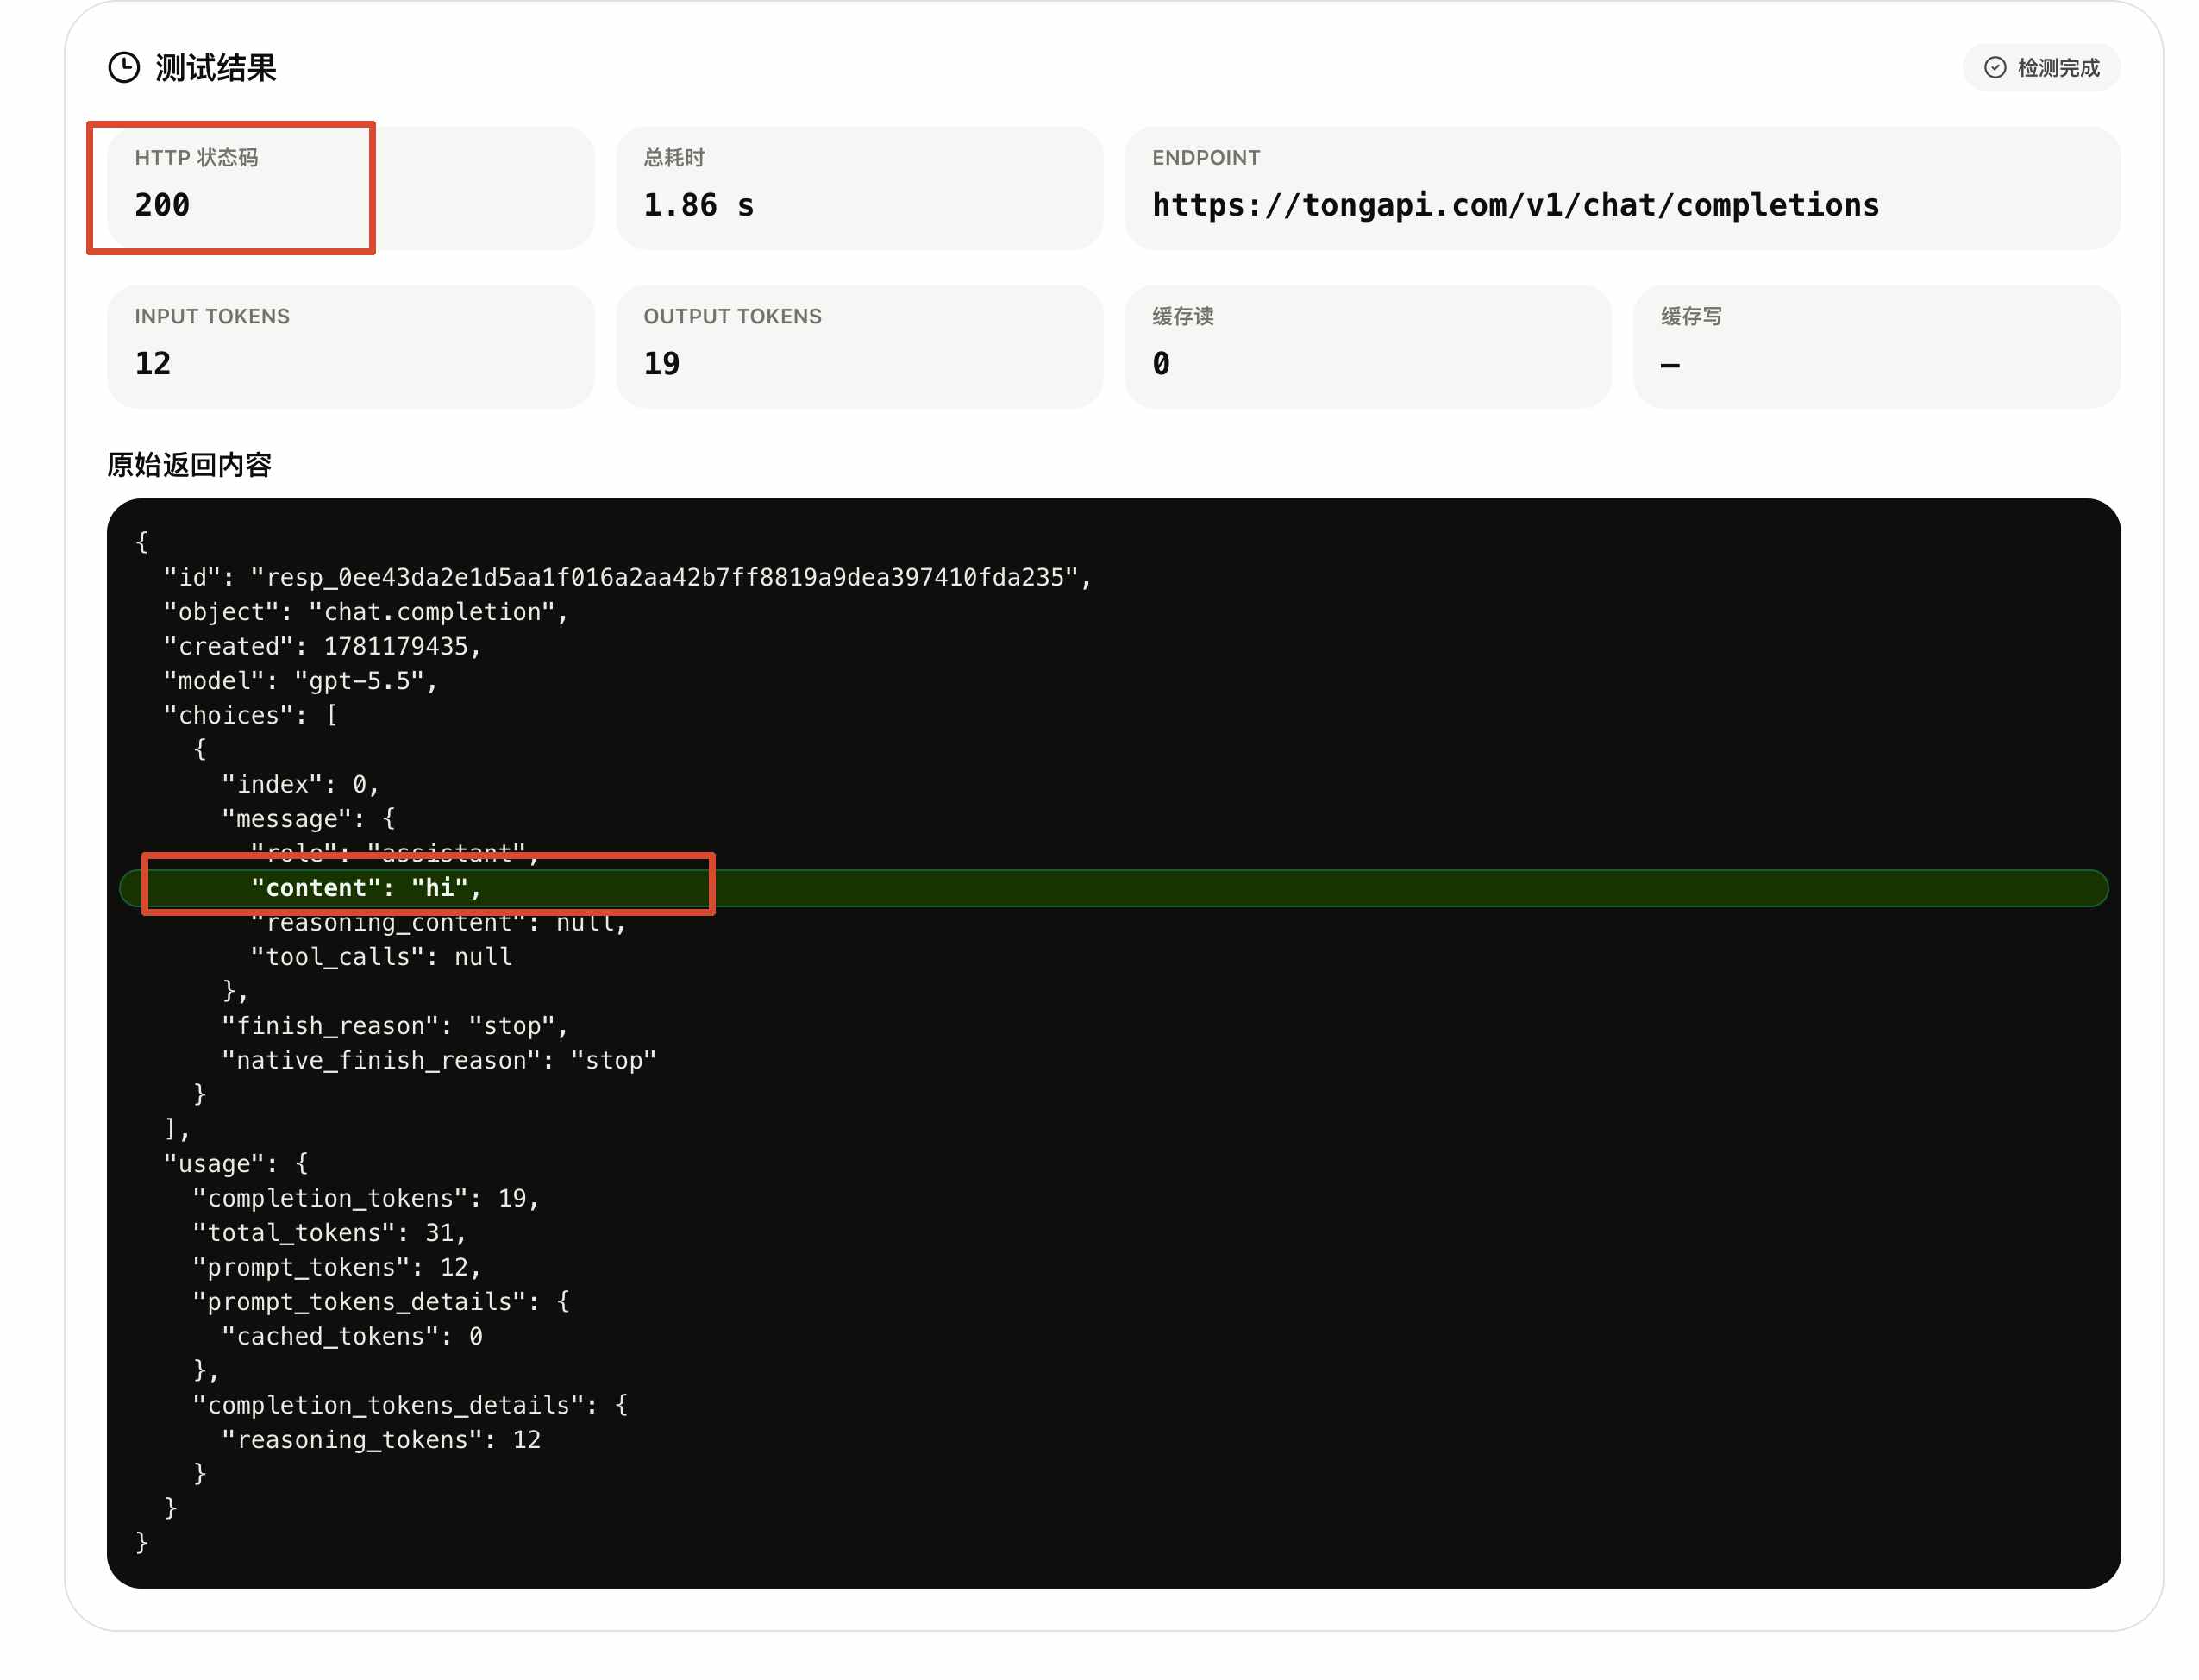
Task: Click the "prompt_tokens": 12 line
Action: coord(337,1268)
